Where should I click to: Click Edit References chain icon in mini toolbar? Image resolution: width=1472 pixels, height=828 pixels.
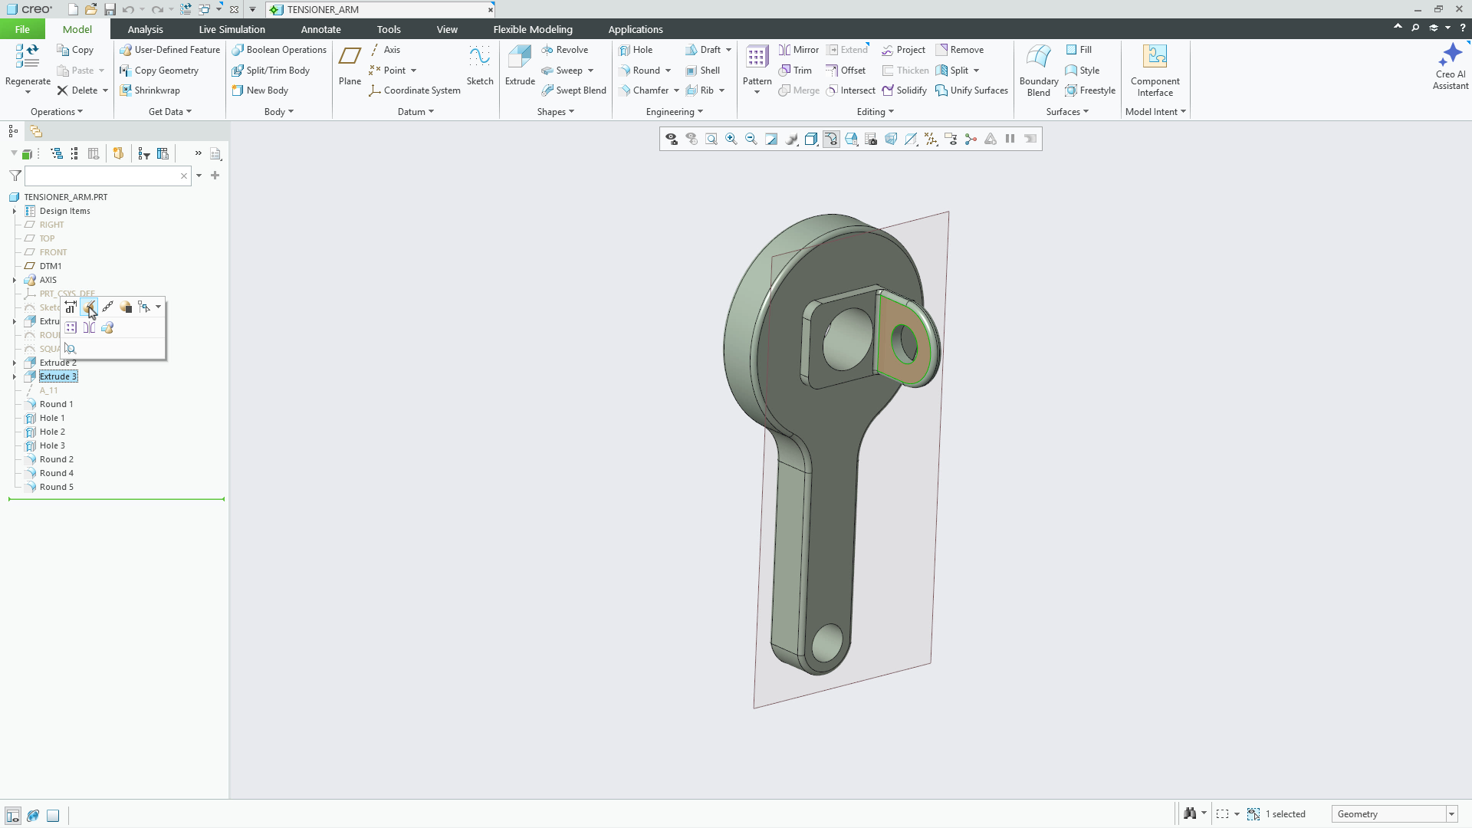coord(108,307)
